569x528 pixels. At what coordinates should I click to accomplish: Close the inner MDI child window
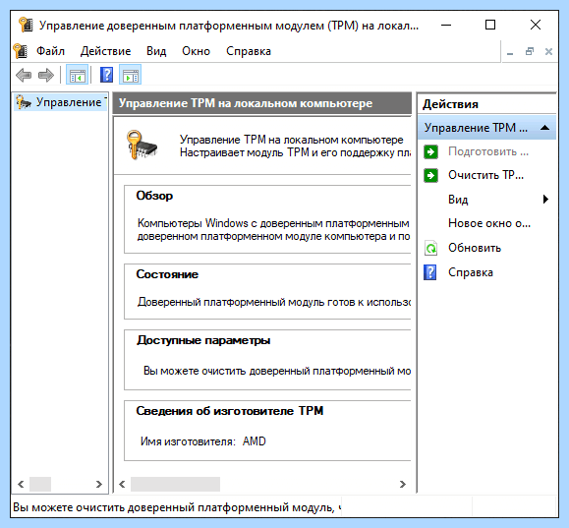tap(548, 51)
